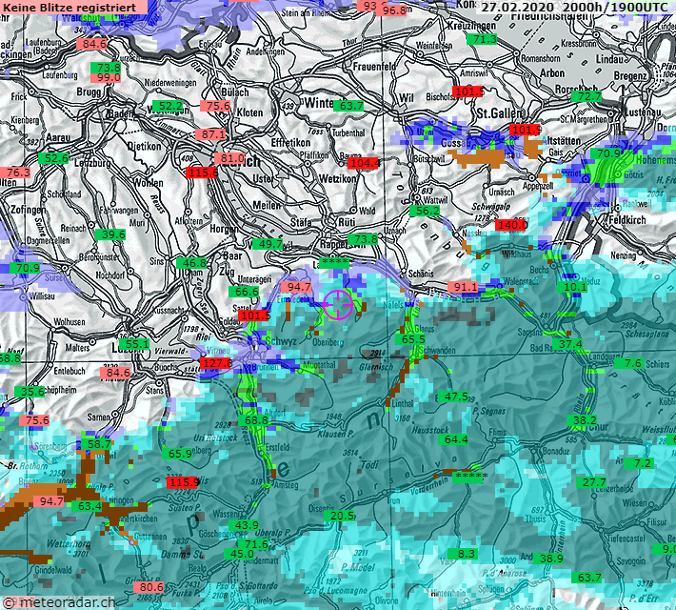This screenshot has width=676, height=610.
Task: Click the Frauenfeld city label
Action: tap(374, 67)
